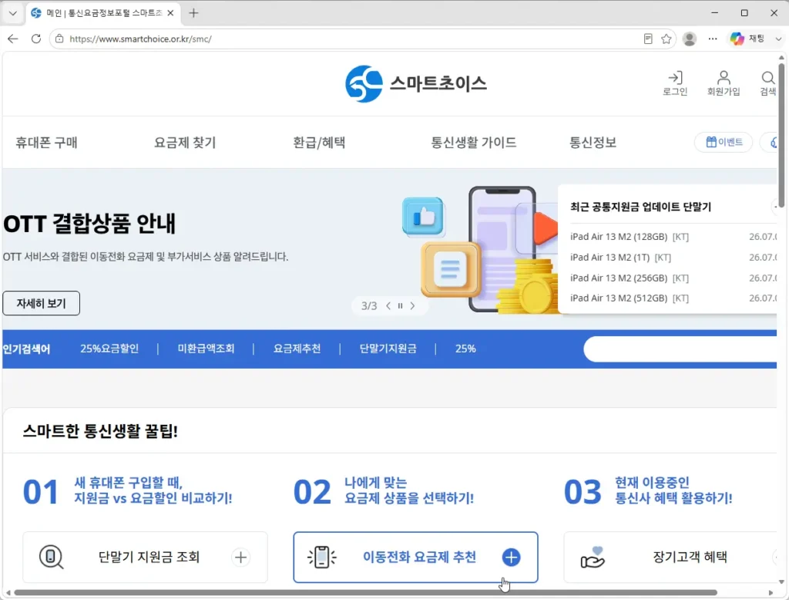The width and height of the screenshot is (789, 600).
Task: Click the phone icon of 이동전화 요금제 추천
Action: 322,557
